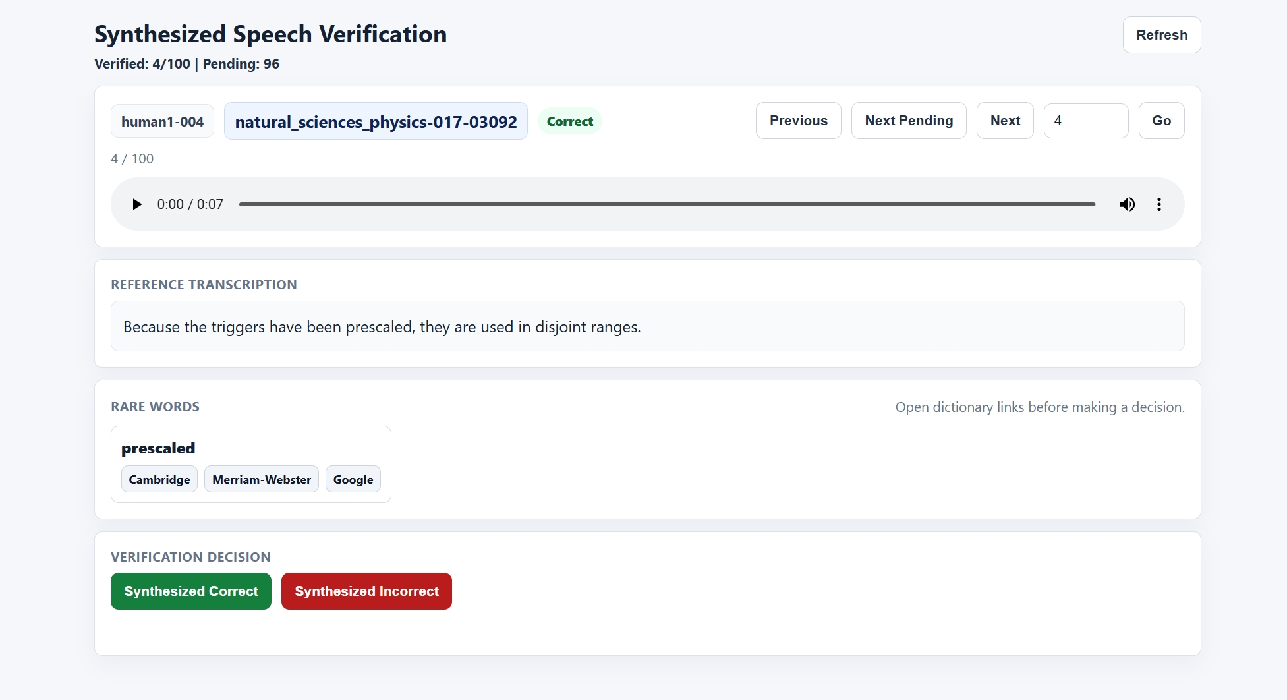This screenshot has height=700, width=1287.
Task: Select the natural_sciences_physics-017-03092 sample ID
Action: (376, 121)
